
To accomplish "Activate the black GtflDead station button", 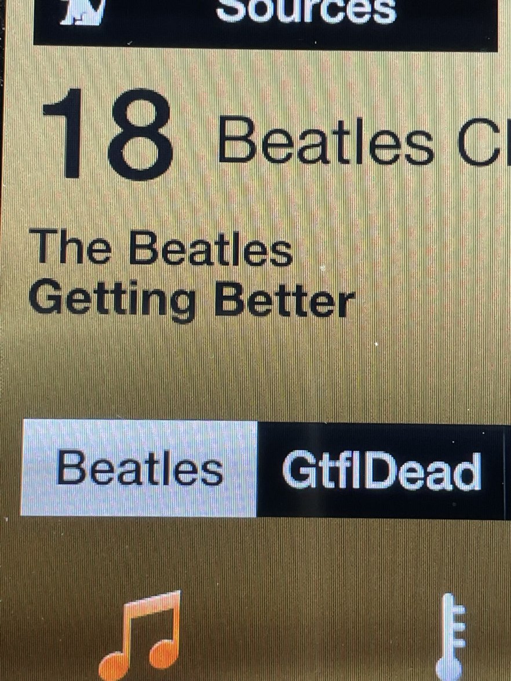I will 381,470.
